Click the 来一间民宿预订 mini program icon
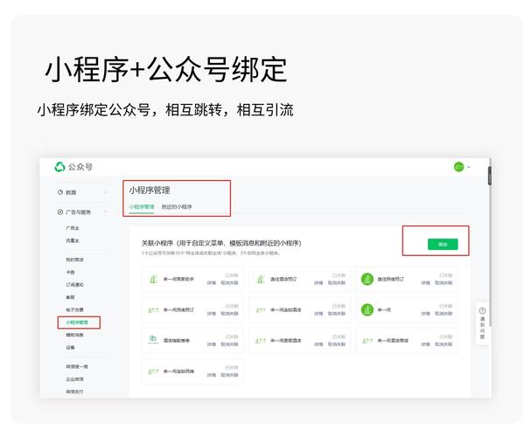Screen dimensions: 531x437 point(153,309)
